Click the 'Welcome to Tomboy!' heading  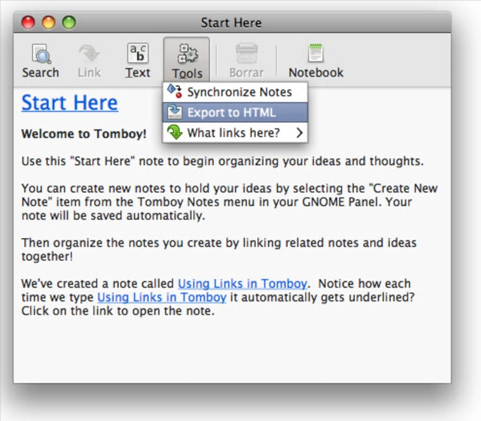click(x=84, y=134)
